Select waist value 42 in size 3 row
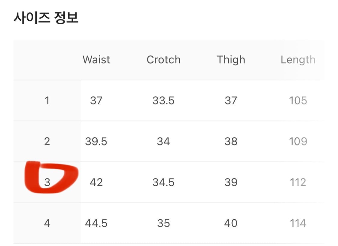Image resolution: width=338 pixels, height=246 pixels. [x=96, y=182]
